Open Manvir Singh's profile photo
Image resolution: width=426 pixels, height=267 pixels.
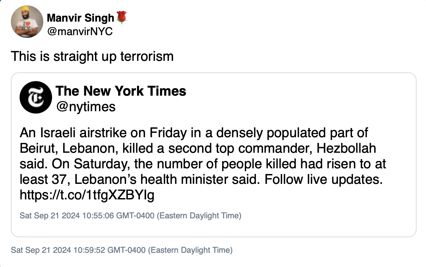pos(27,22)
